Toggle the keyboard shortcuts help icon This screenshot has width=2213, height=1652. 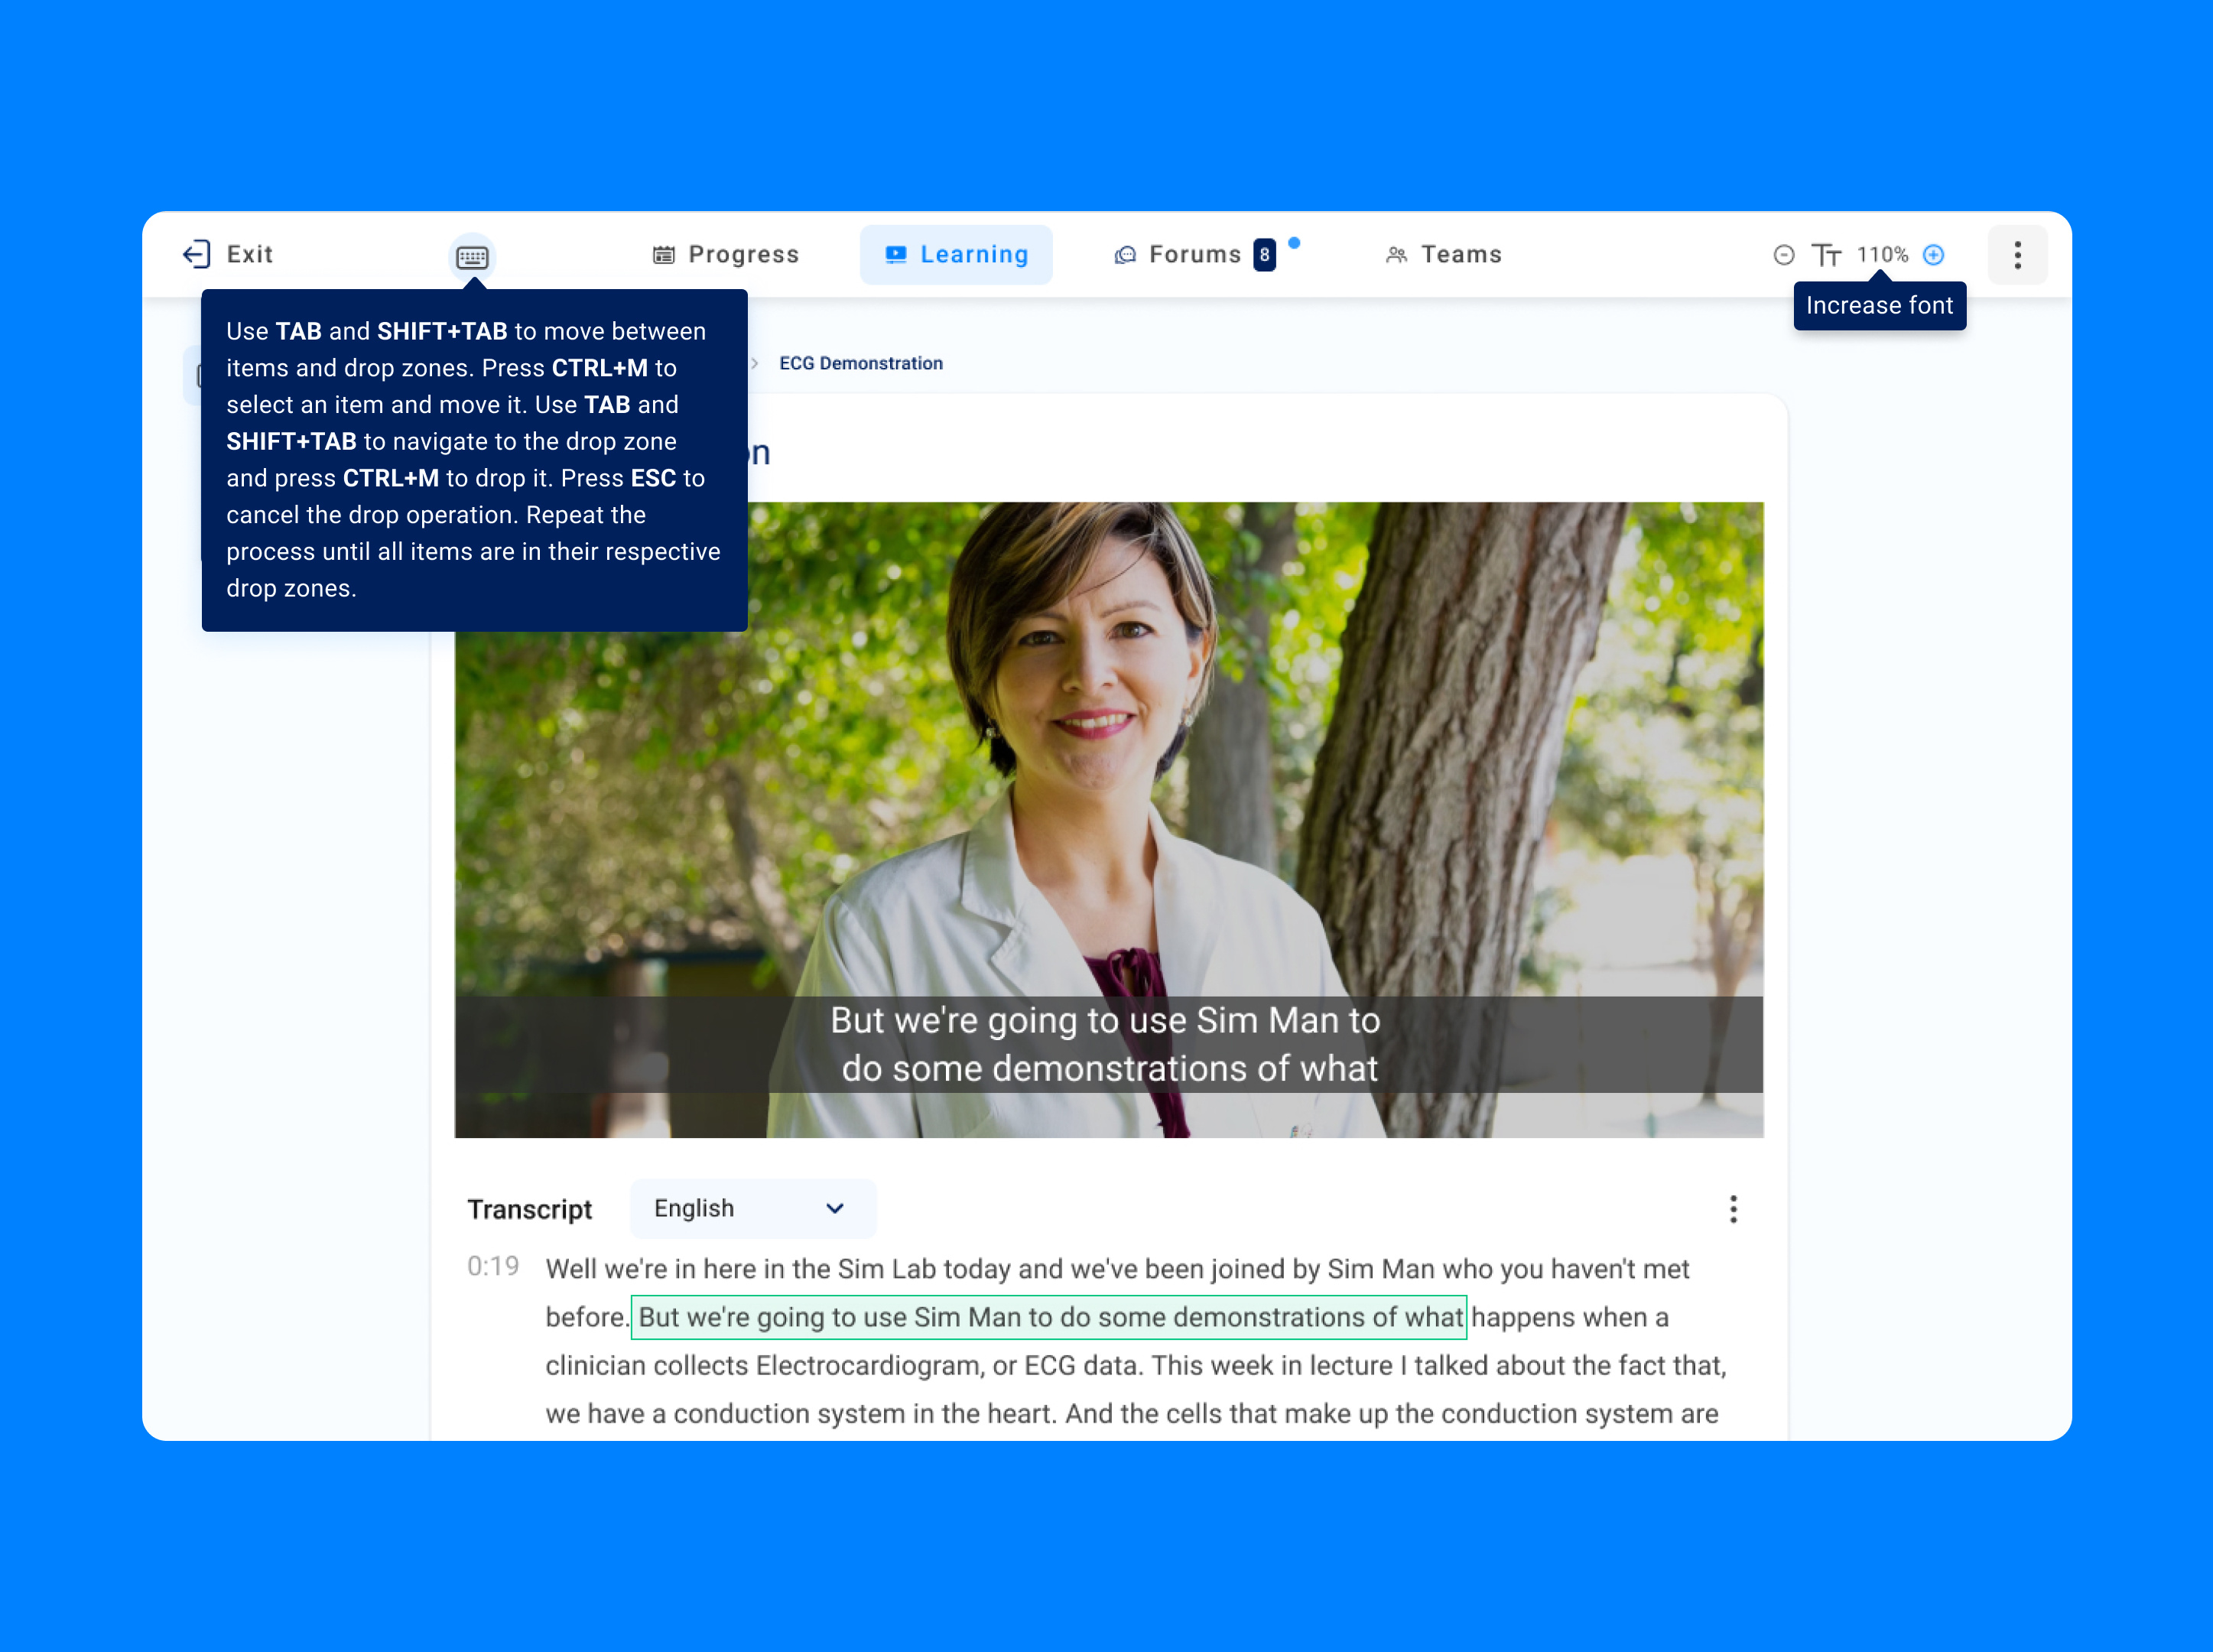coord(472,257)
